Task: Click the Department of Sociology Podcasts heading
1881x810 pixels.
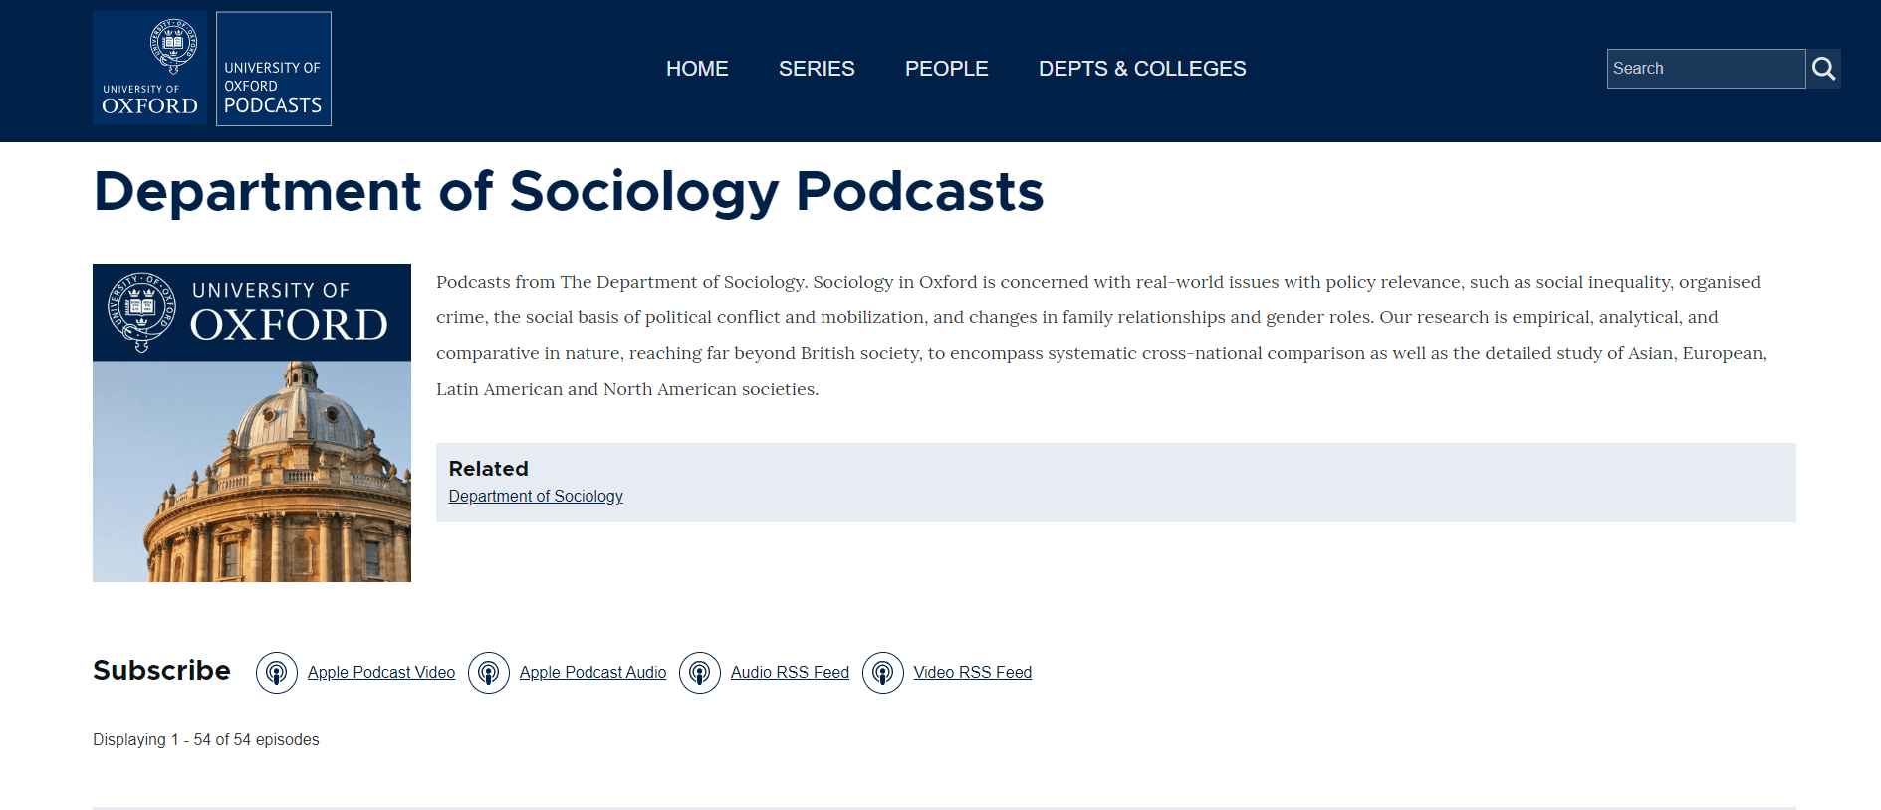Action: 569,192
